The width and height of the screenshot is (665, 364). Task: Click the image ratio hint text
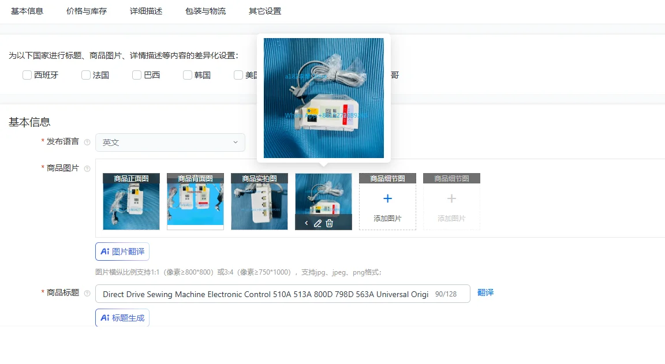coord(238,272)
